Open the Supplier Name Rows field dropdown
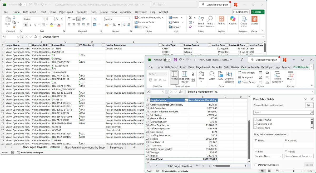Viewport: 316px width, 173px height. click(x=280, y=156)
